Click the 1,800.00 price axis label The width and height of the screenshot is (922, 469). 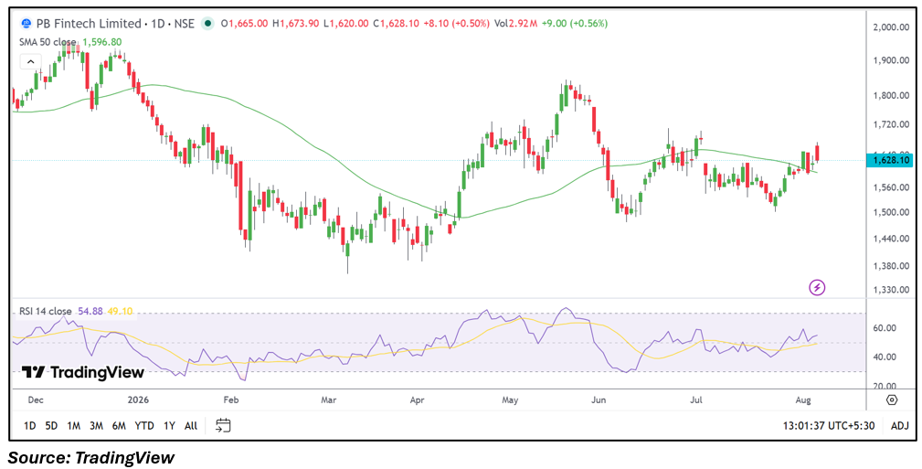(892, 95)
